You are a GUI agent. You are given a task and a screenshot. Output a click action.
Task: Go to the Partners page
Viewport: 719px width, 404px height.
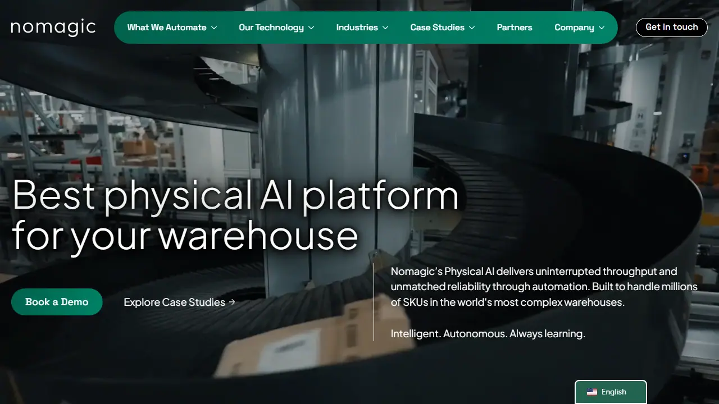point(515,27)
